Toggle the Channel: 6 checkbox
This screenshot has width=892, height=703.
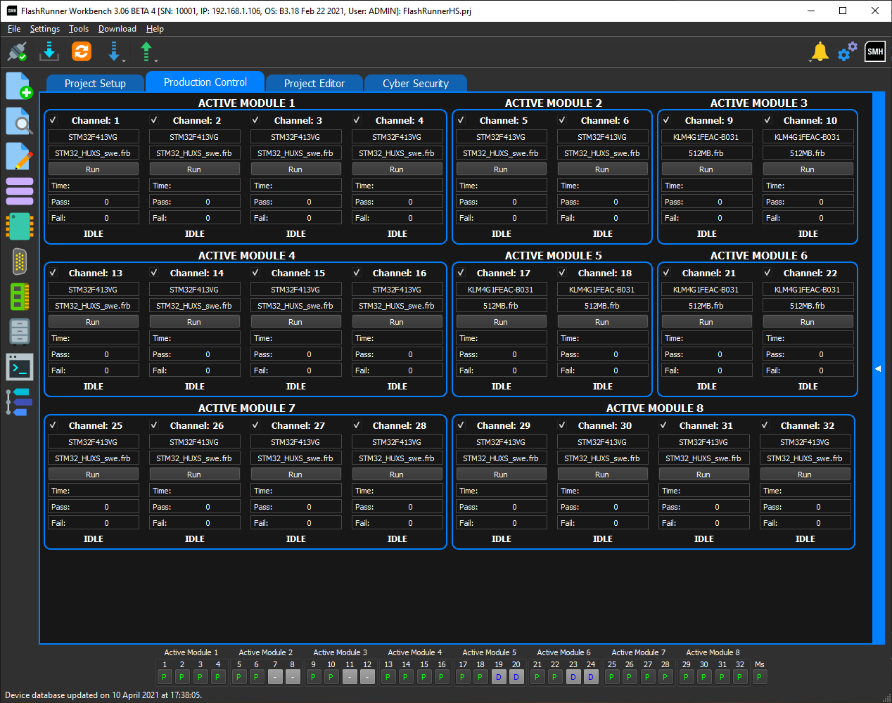tap(562, 120)
